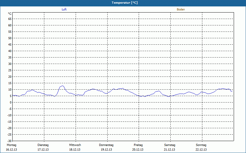This screenshot has width=246, height=153.
Task: Select the 65 value on y-axis
Action: (x=10, y=19)
